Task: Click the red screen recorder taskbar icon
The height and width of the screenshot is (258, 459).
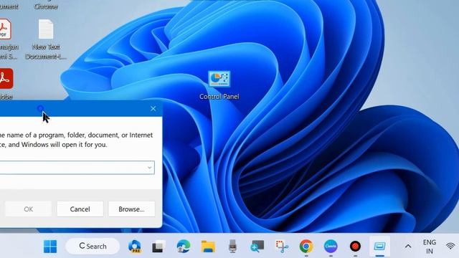Action: tap(356, 247)
